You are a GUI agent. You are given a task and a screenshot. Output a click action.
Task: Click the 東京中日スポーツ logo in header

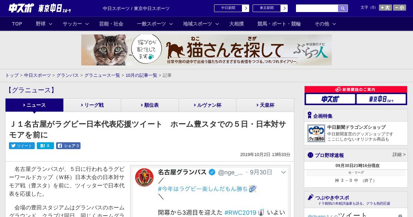point(55,8)
